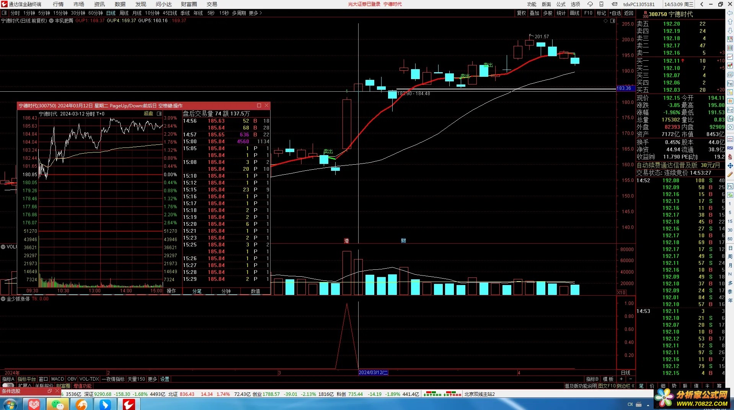Screen dimensions: 734x410
Task: Toggle the 弹 switch
Action: tap(8, 386)
